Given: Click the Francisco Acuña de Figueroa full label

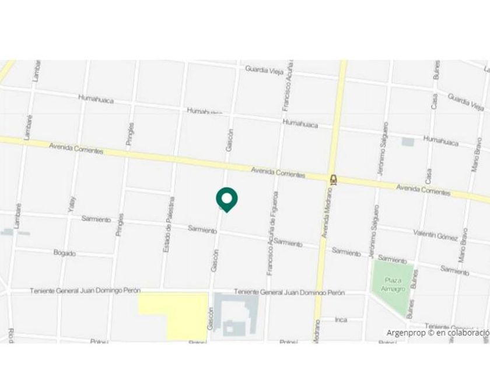Looking at the screenshot, I should pyautogui.click(x=272, y=234).
